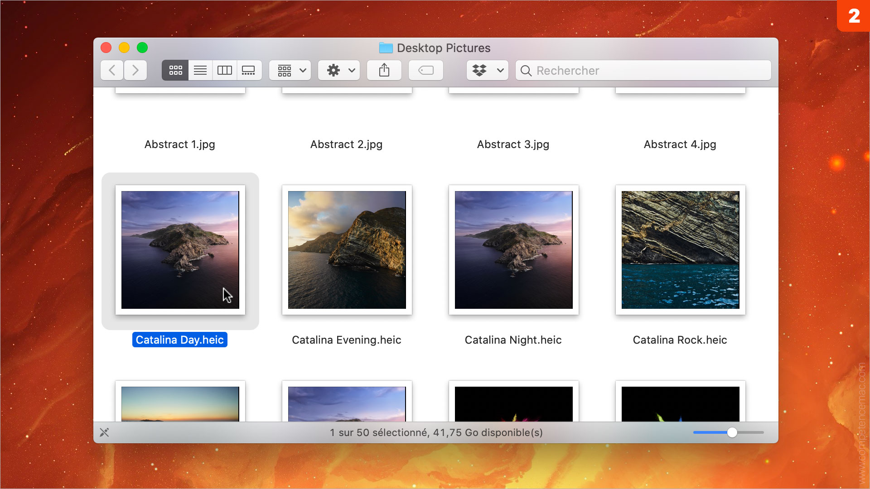870x489 pixels.
Task: Switch to list view mode
Action: [x=200, y=70]
